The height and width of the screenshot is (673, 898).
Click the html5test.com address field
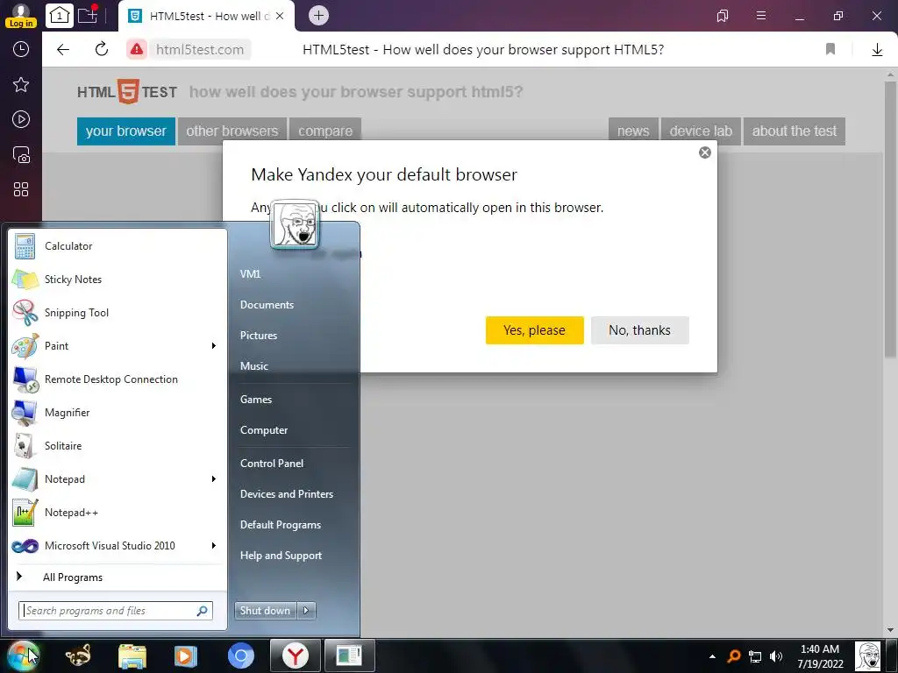[199, 50]
